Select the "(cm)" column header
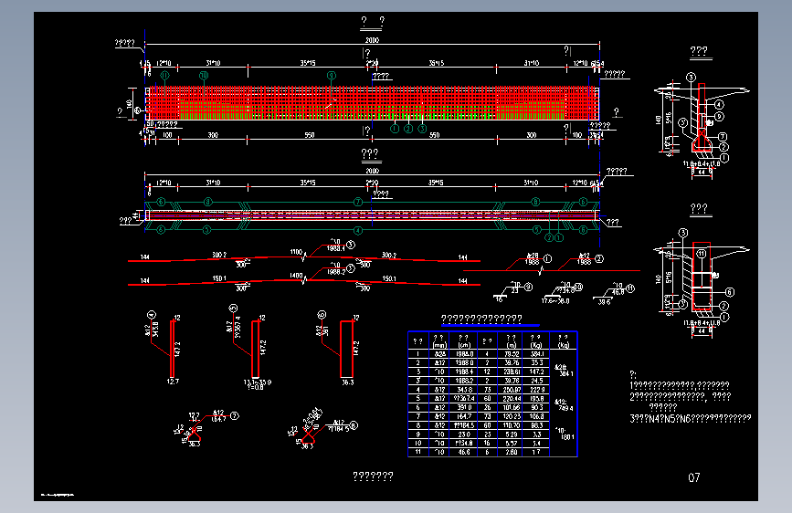Image resolution: width=792 pixels, height=513 pixels. (464, 345)
